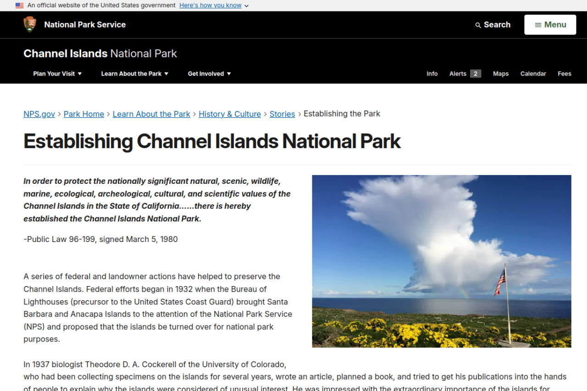Expand "Here's how you know" government notice
Image resolution: width=587 pixels, height=391 pixels.
tap(210, 6)
